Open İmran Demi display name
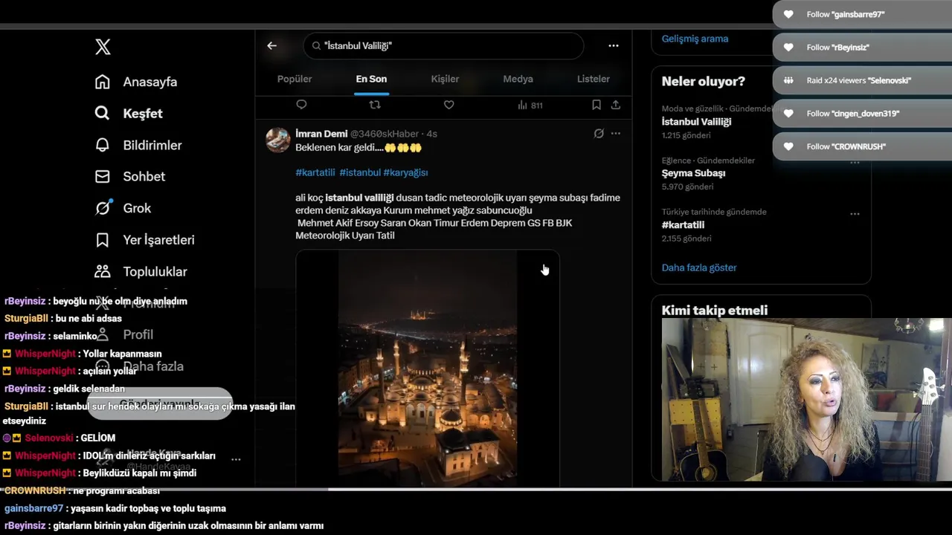This screenshot has height=535, width=952. pyautogui.click(x=321, y=134)
